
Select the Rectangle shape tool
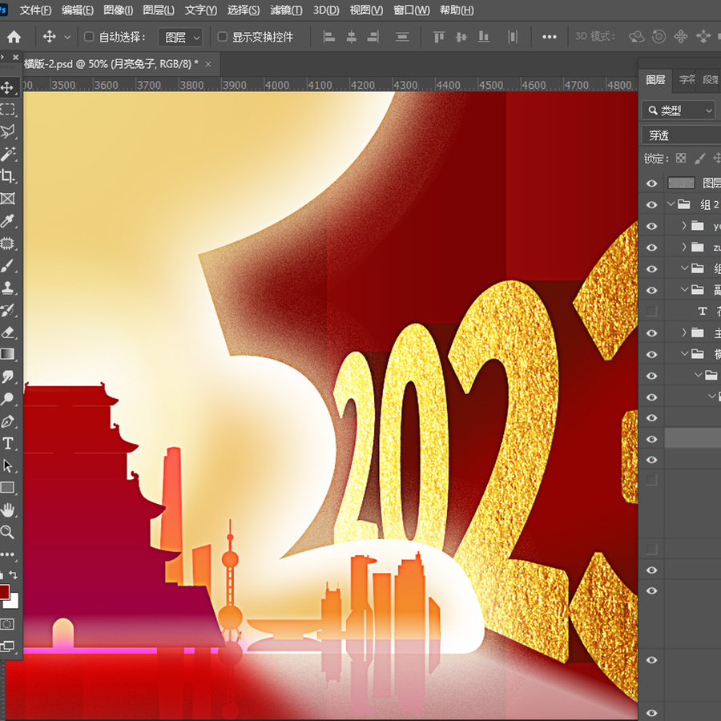pyautogui.click(x=7, y=488)
